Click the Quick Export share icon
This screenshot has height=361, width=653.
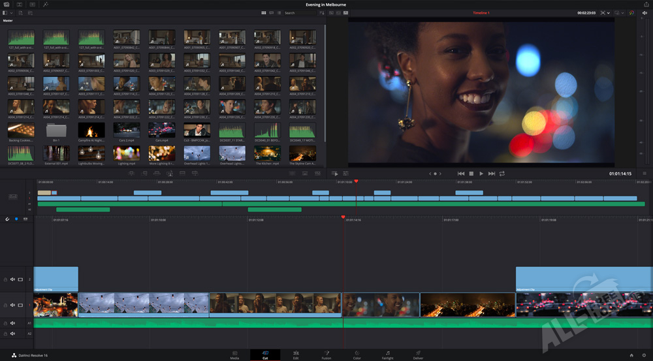click(x=646, y=5)
